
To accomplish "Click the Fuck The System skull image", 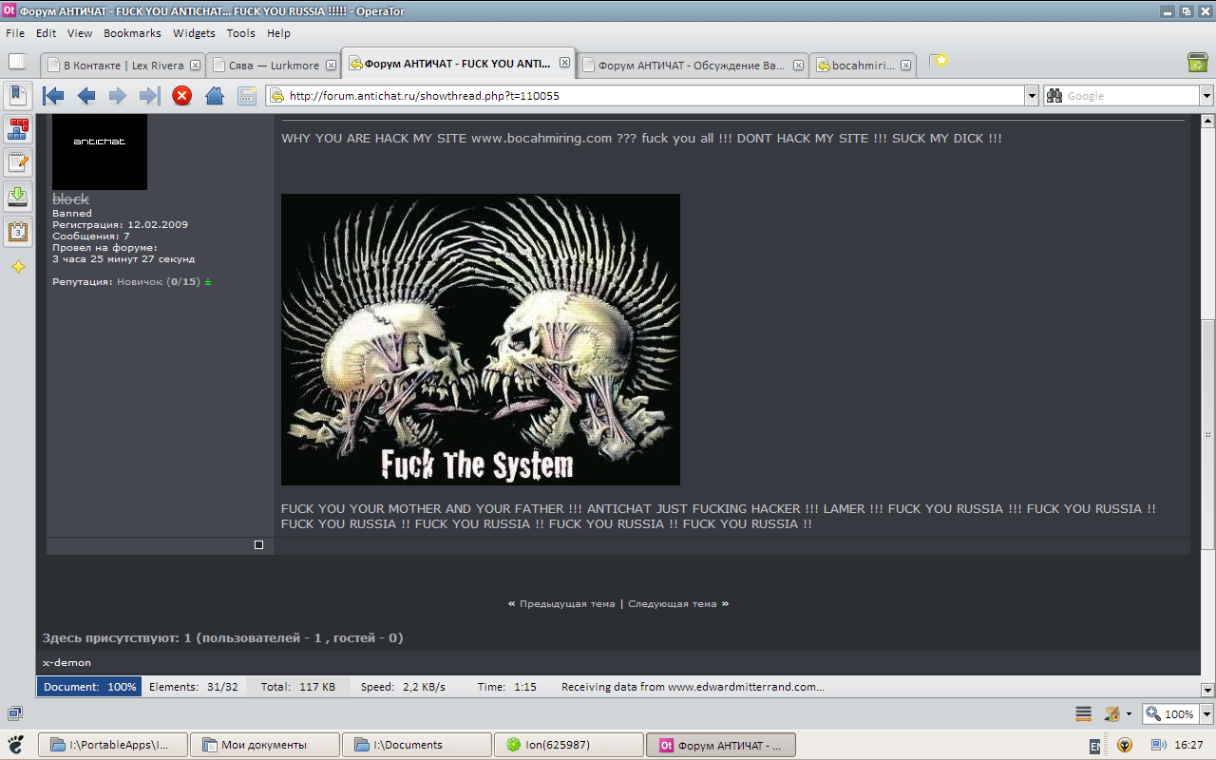I will tap(481, 339).
